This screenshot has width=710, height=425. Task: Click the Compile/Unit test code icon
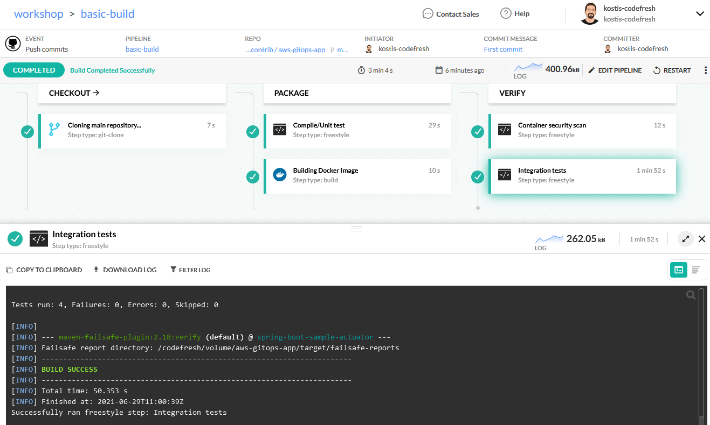click(x=280, y=130)
